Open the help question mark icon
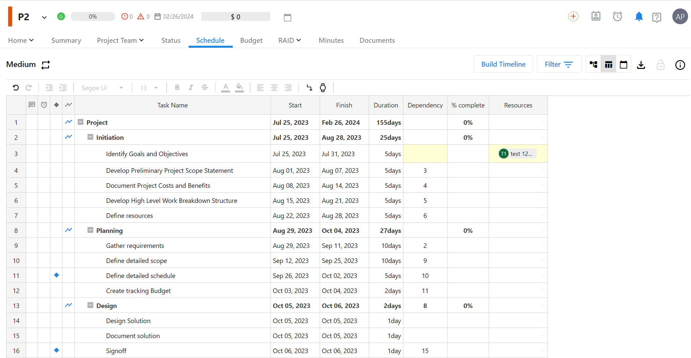This screenshot has height=358, width=691. click(657, 17)
